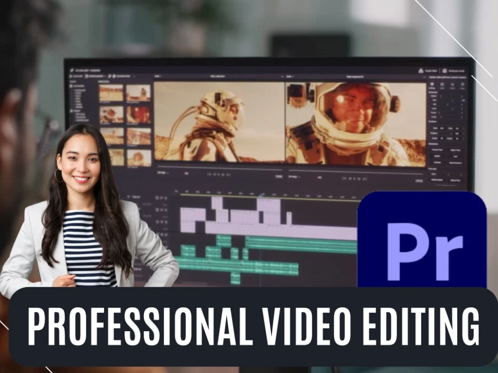
Task: Click the scrub bar under the right monitor
Action: [x=356, y=172]
